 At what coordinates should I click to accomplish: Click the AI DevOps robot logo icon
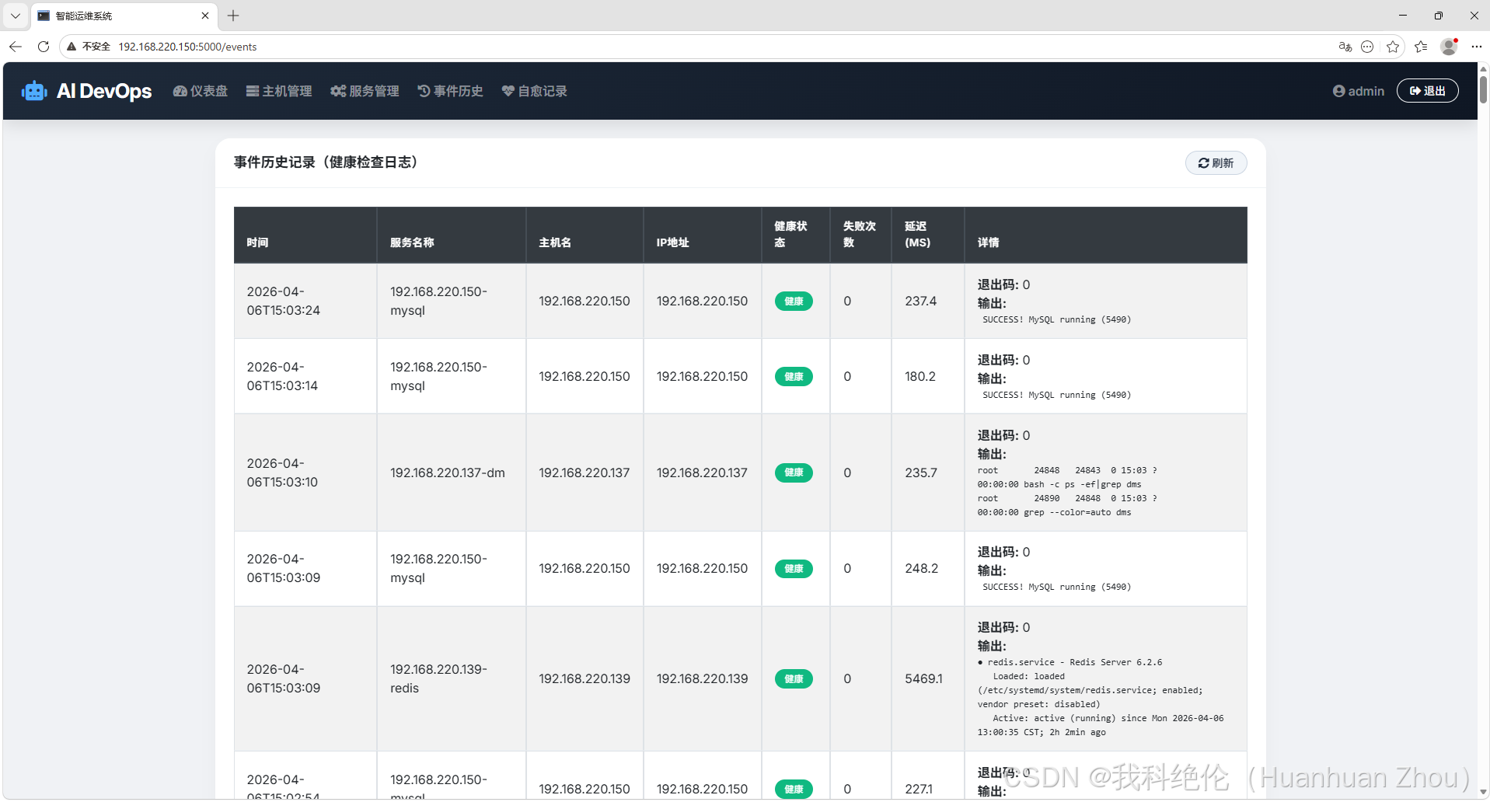pos(34,91)
